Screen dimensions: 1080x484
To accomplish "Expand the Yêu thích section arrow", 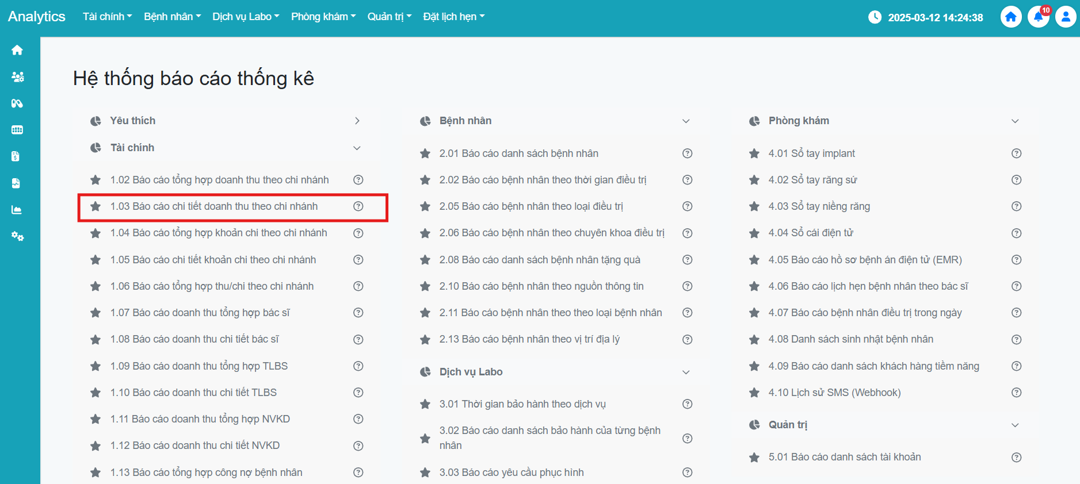I will pos(357,121).
